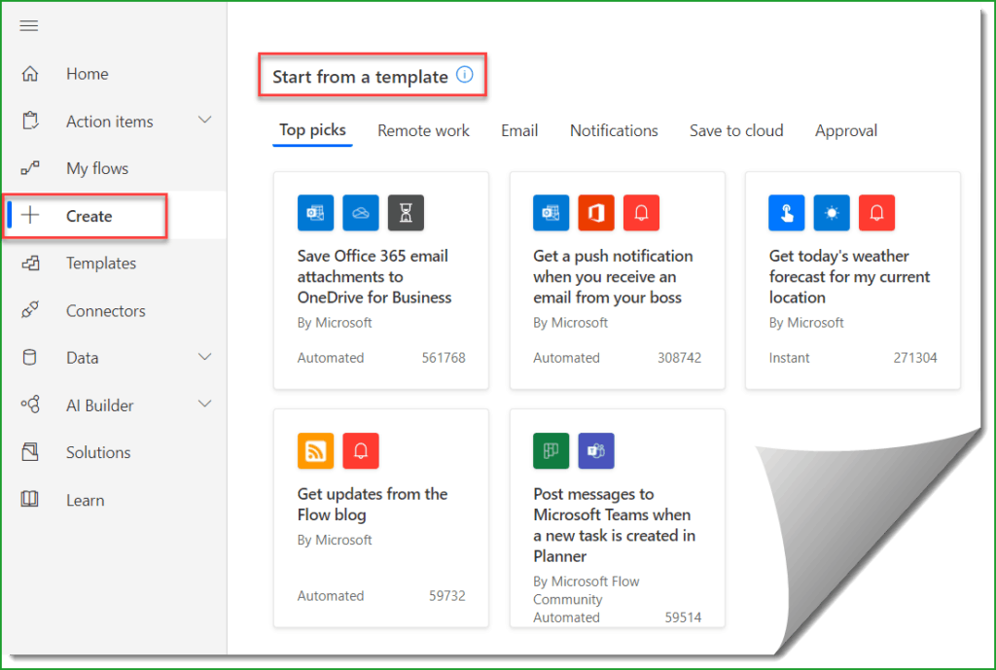The height and width of the screenshot is (670, 996).
Task: Select the Notifications template category
Action: tap(614, 130)
